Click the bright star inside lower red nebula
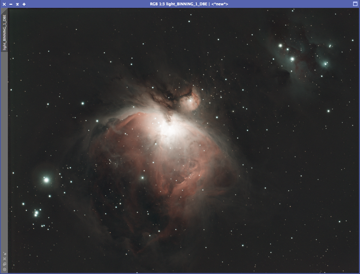This screenshot has width=360, height=274. point(142,178)
